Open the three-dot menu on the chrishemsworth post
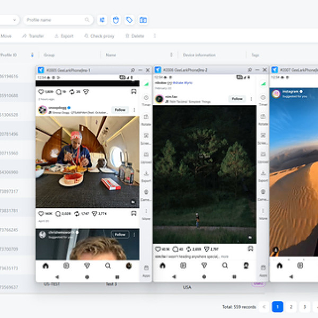Image resolution: width=318 pixels, height=318 pixels. [x=134, y=235]
